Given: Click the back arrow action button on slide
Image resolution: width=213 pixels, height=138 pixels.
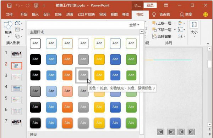Looking at the screenshot, I should coord(161,132).
